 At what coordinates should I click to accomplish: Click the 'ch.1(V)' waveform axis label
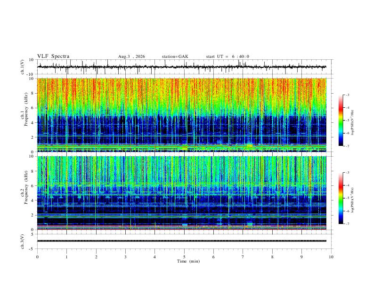[23, 67]
